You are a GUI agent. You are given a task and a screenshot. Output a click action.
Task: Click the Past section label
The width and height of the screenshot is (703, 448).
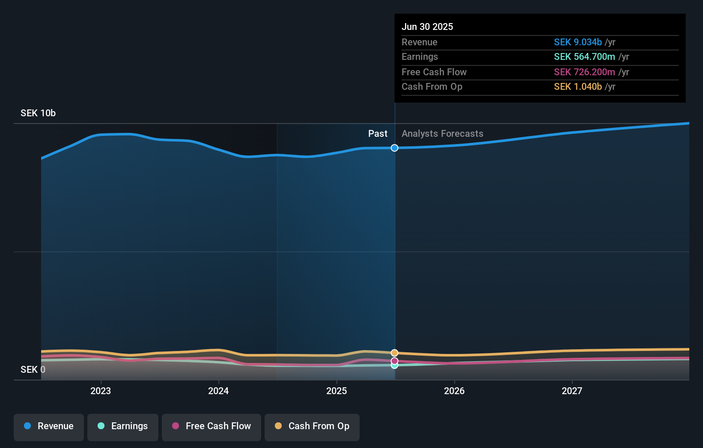tap(378, 133)
